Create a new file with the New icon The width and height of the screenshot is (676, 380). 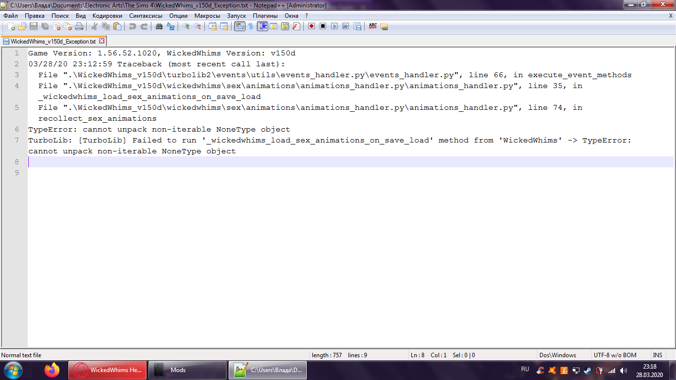pyautogui.click(x=11, y=26)
